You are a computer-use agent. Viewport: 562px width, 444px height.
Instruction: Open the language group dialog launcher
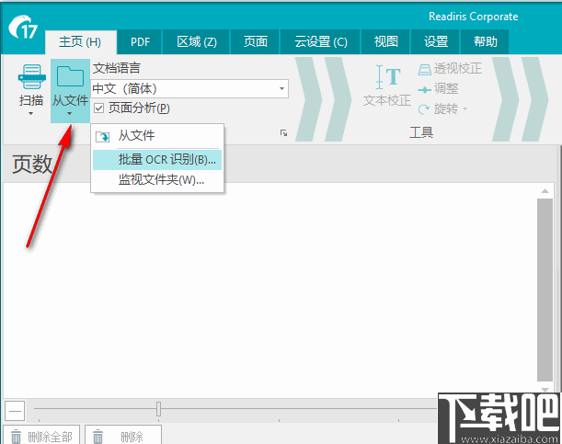tap(283, 133)
